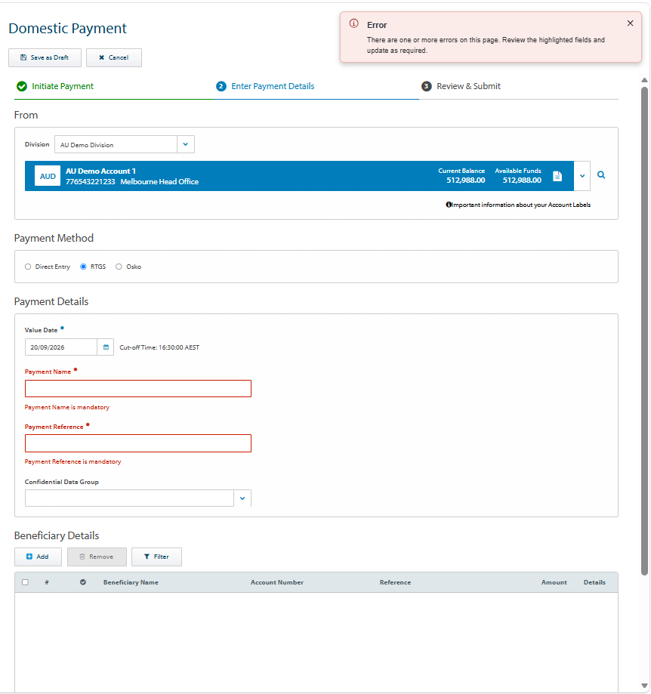This screenshot has width=651, height=694.
Task: Tick the select-all beneficiaries checkbox
Action: pyautogui.click(x=25, y=582)
